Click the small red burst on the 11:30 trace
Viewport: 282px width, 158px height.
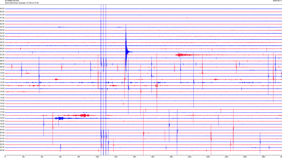coord(57,79)
